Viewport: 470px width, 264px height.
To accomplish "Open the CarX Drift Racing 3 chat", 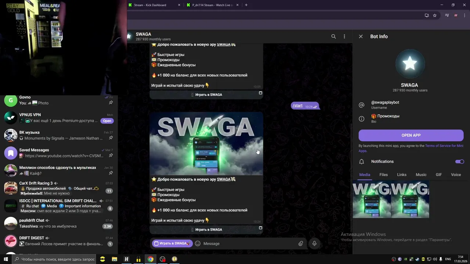I will coord(59,188).
